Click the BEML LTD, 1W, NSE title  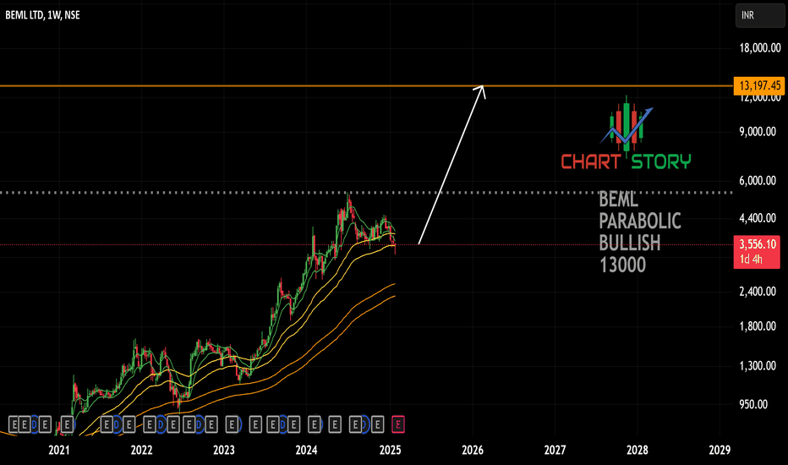(x=43, y=15)
